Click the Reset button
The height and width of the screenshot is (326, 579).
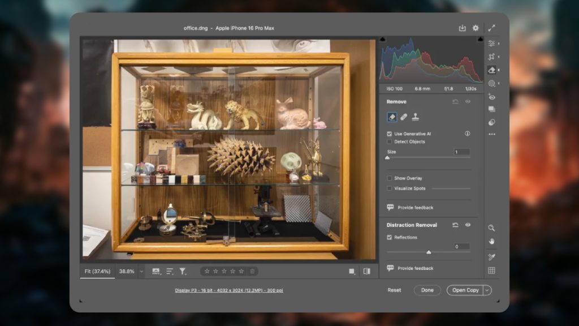394,290
